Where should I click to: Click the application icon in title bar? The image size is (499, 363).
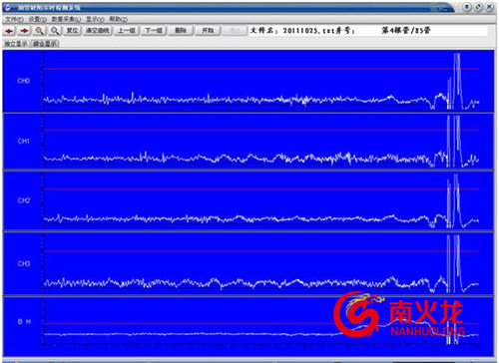pos(8,8)
